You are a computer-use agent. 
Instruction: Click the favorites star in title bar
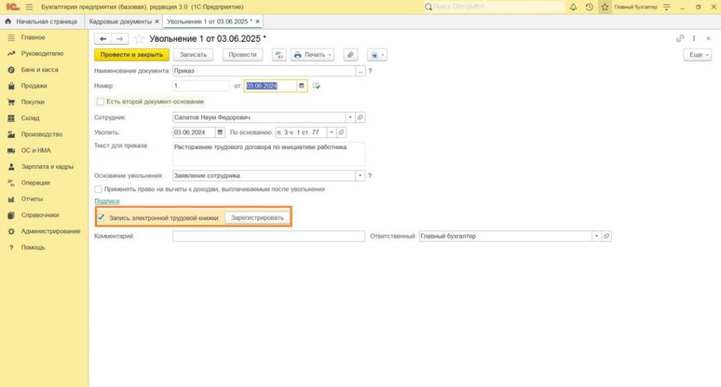pos(605,6)
